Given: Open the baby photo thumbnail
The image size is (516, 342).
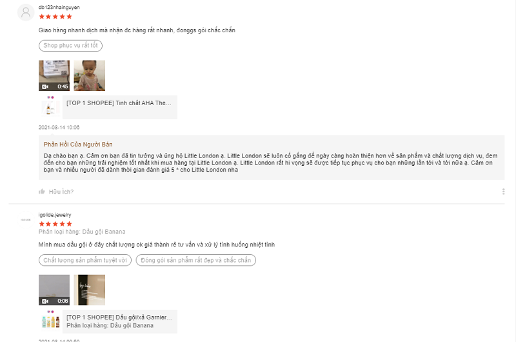Looking at the screenshot, I should click(89, 75).
